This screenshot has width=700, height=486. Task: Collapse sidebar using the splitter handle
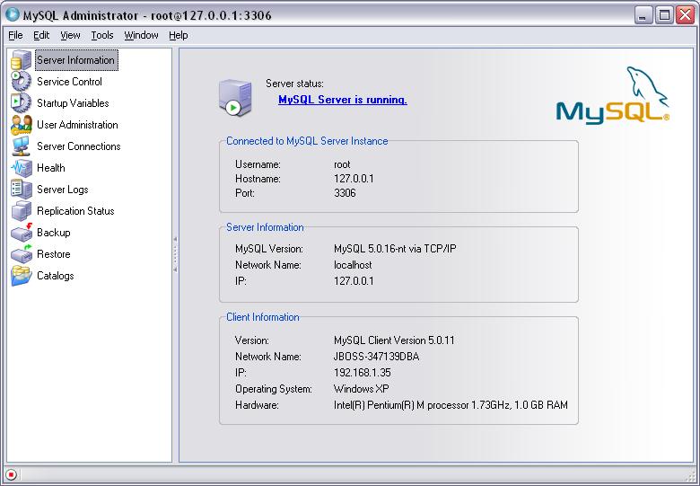click(175, 254)
